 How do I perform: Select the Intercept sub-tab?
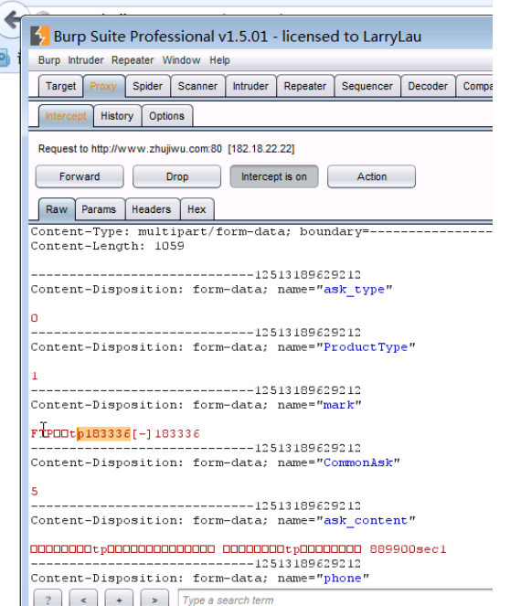point(66,116)
